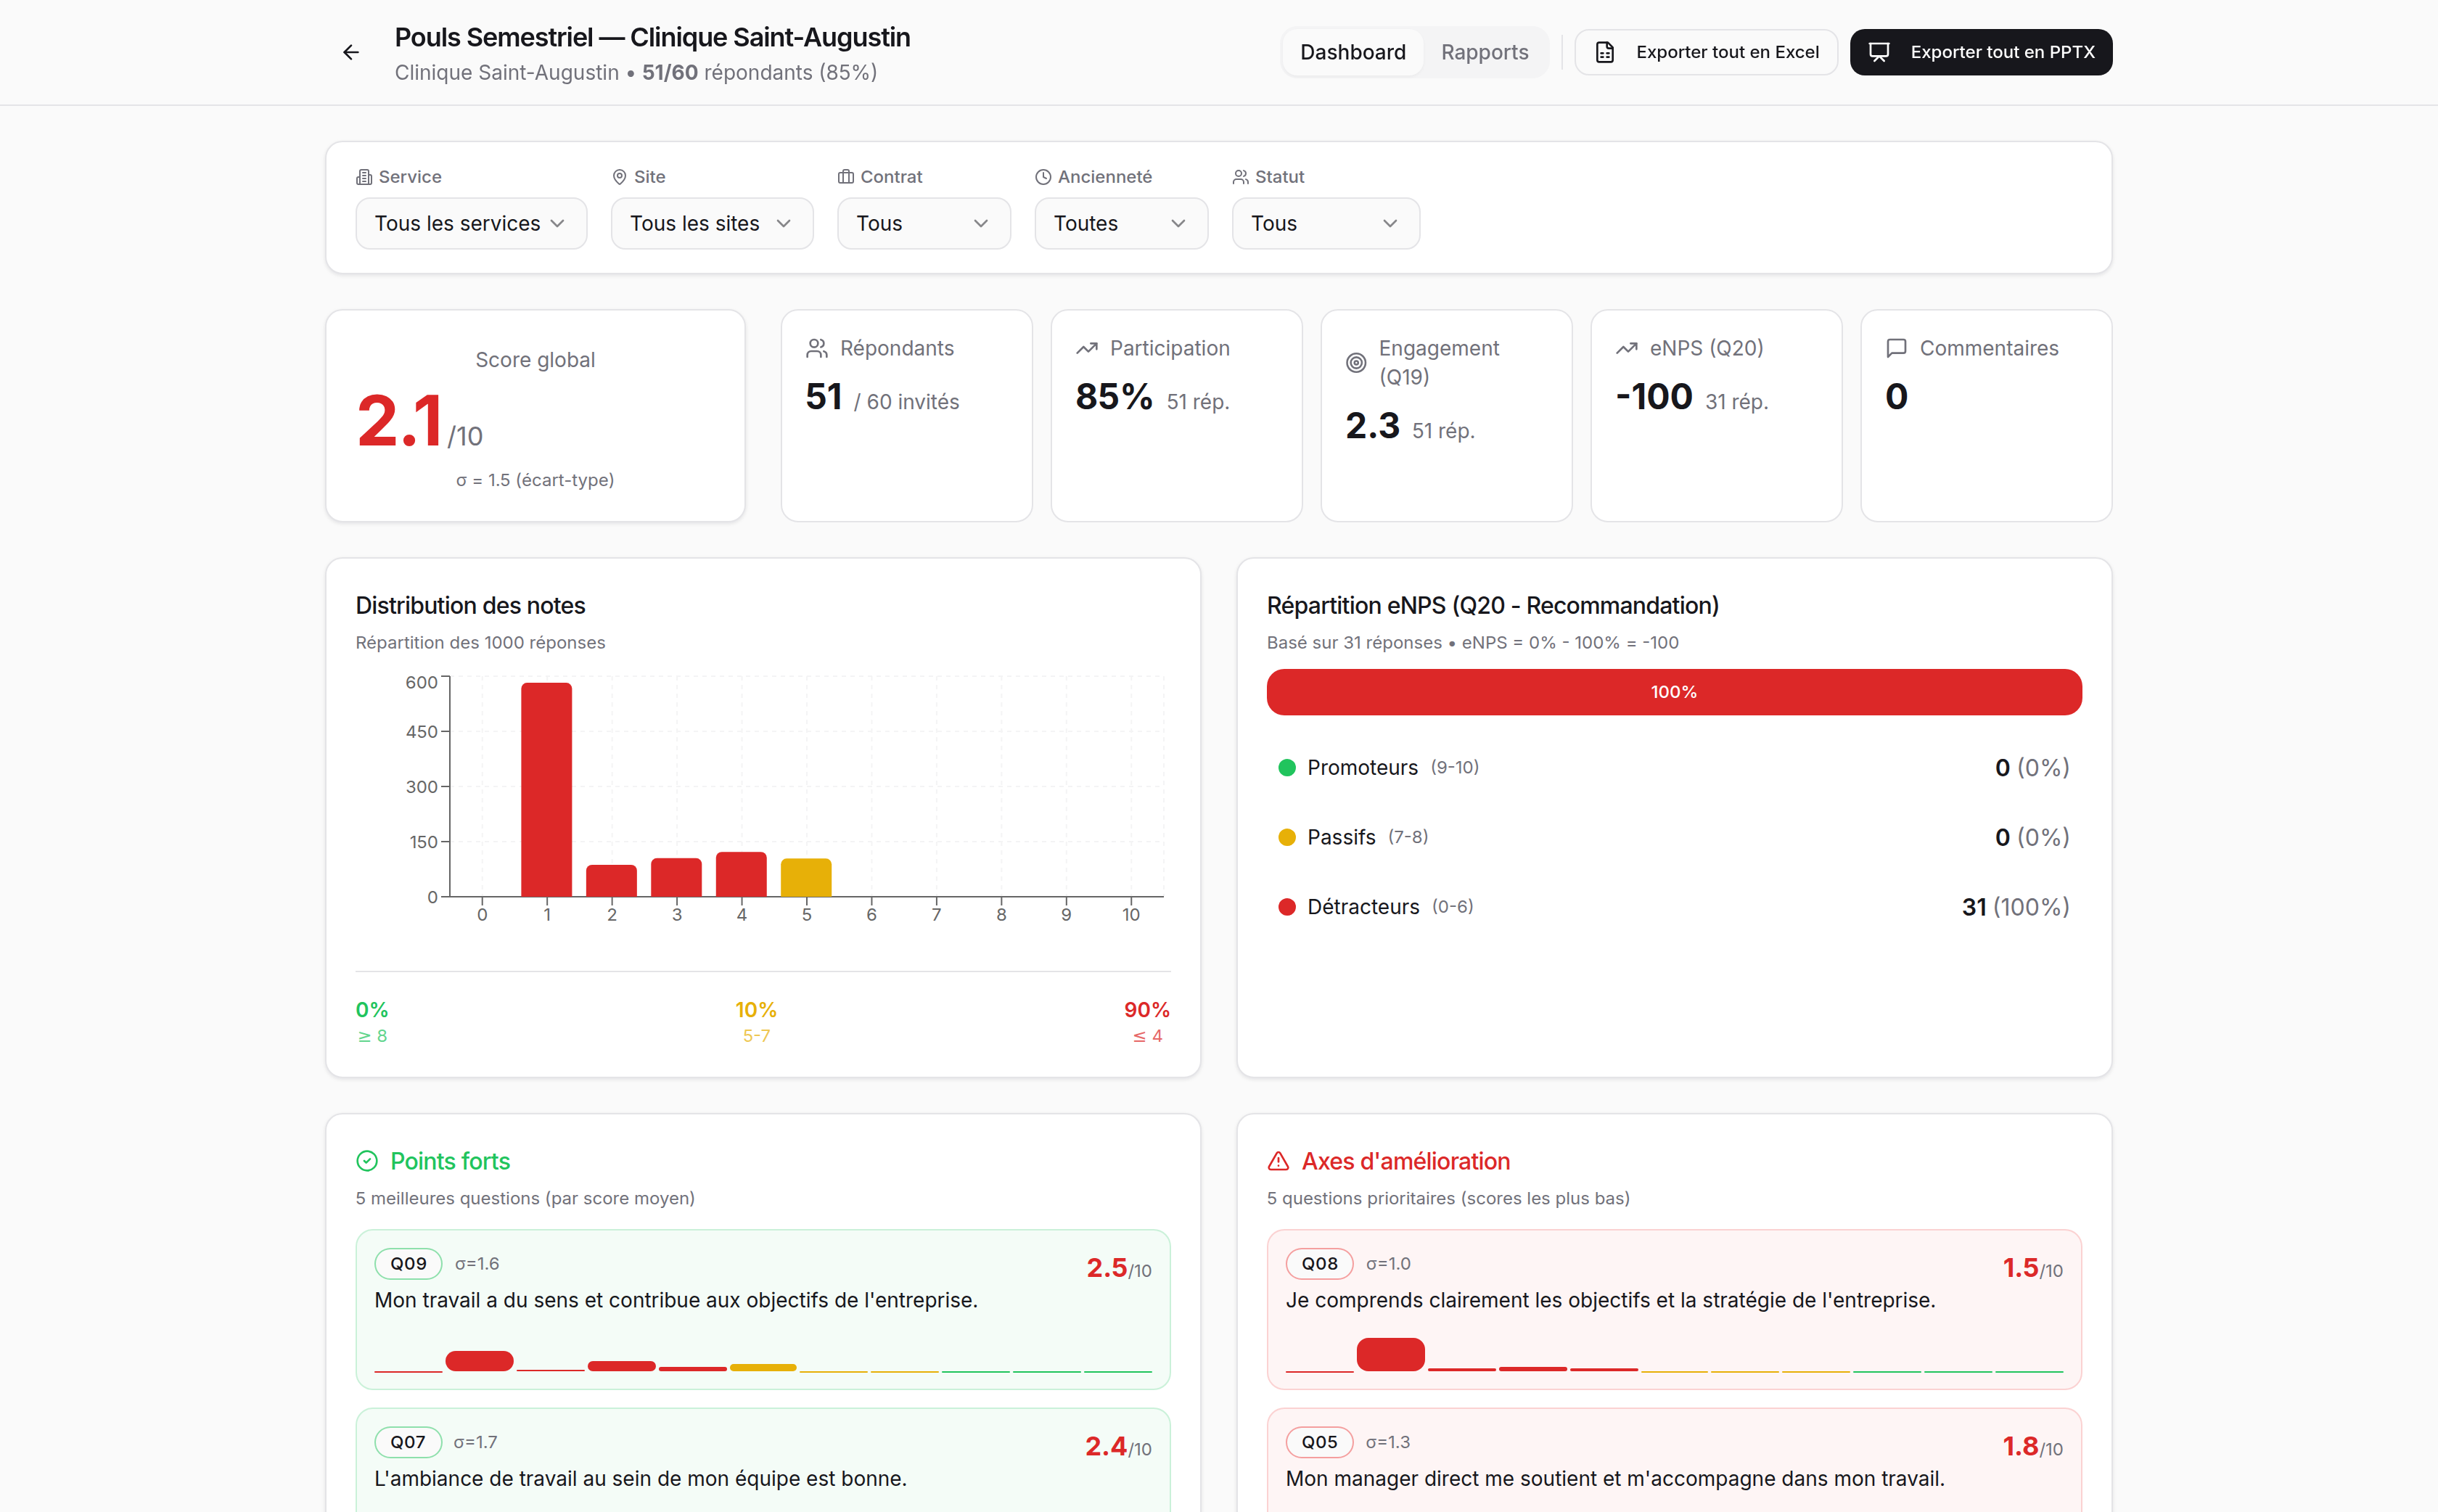Viewport: 2438px width, 1512px height.
Task: Open the Tous les services dropdown
Action: [471, 223]
